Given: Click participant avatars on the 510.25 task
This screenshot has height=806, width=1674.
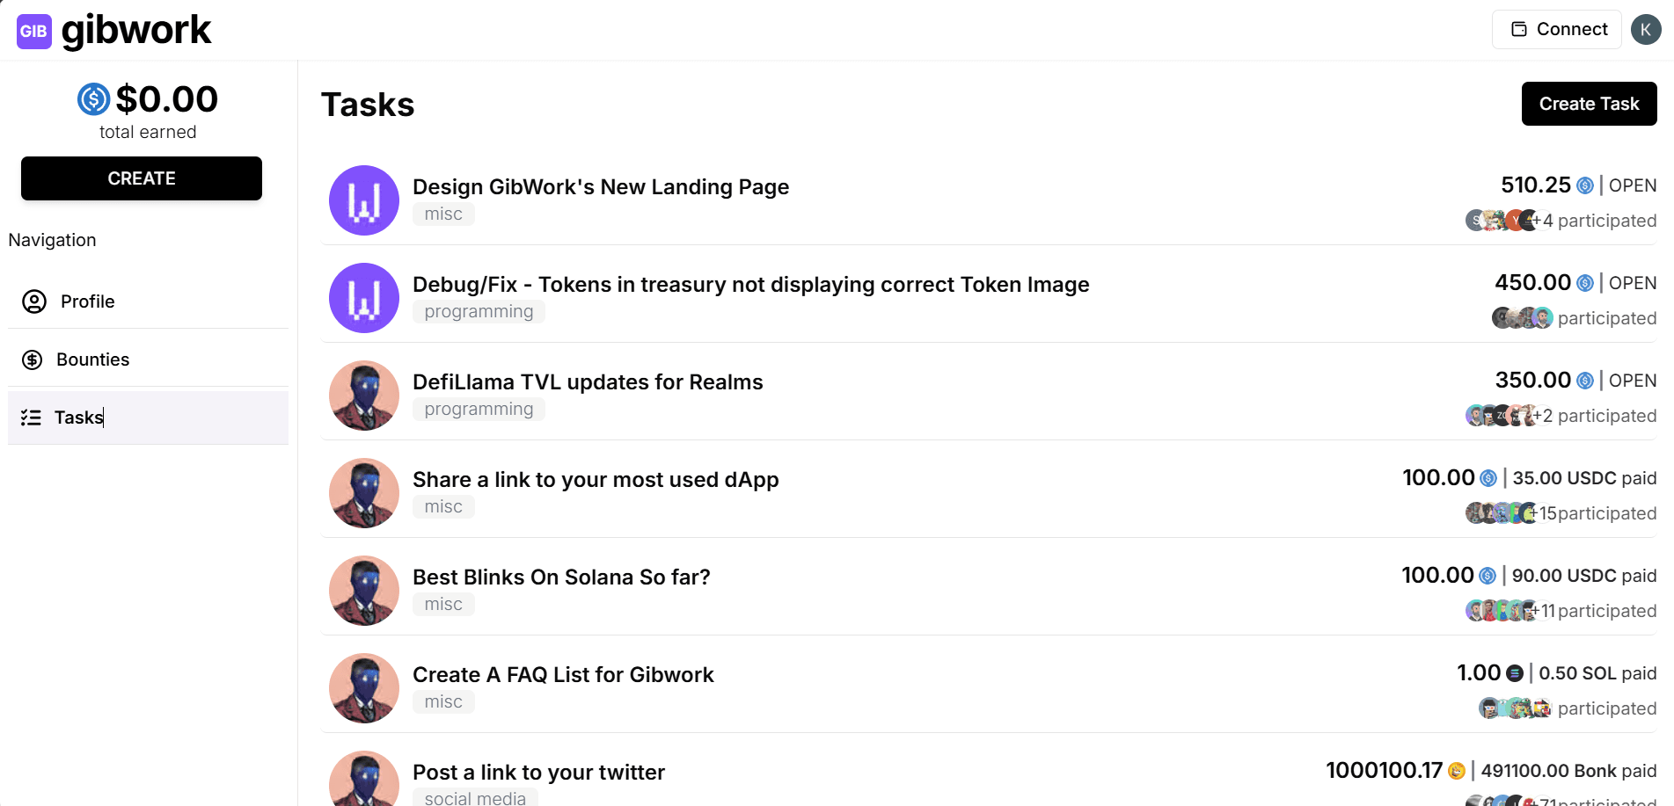Looking at the screenshot, I should click(1503, 221).
